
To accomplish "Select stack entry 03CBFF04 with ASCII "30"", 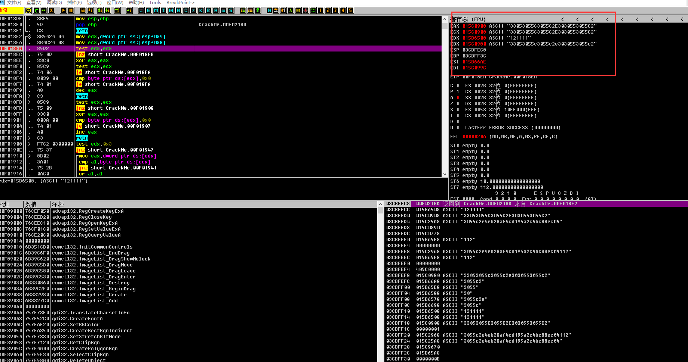I will coord(537,293).
